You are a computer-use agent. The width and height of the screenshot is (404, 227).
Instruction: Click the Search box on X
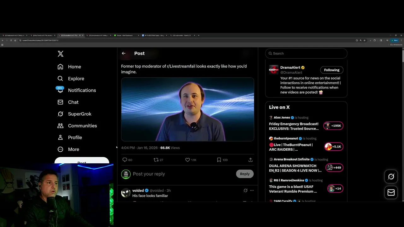(306, 53)
